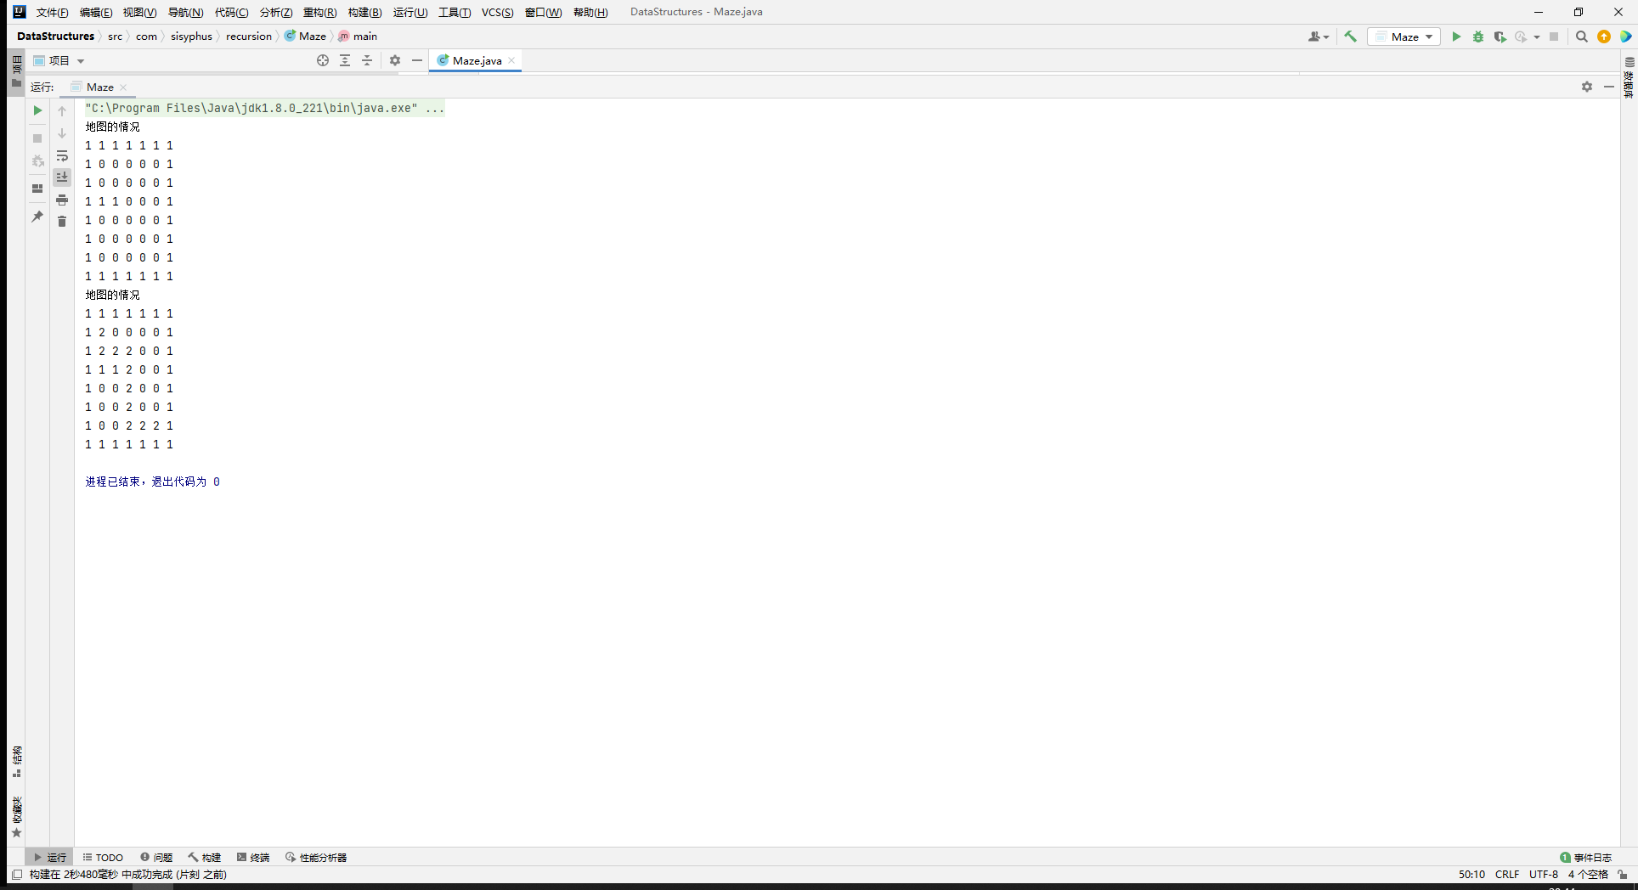The height and width of the screenshot is (890, 1638).
Task: Pin the run tab with pin icon
Action: click(x=37, y=217)
